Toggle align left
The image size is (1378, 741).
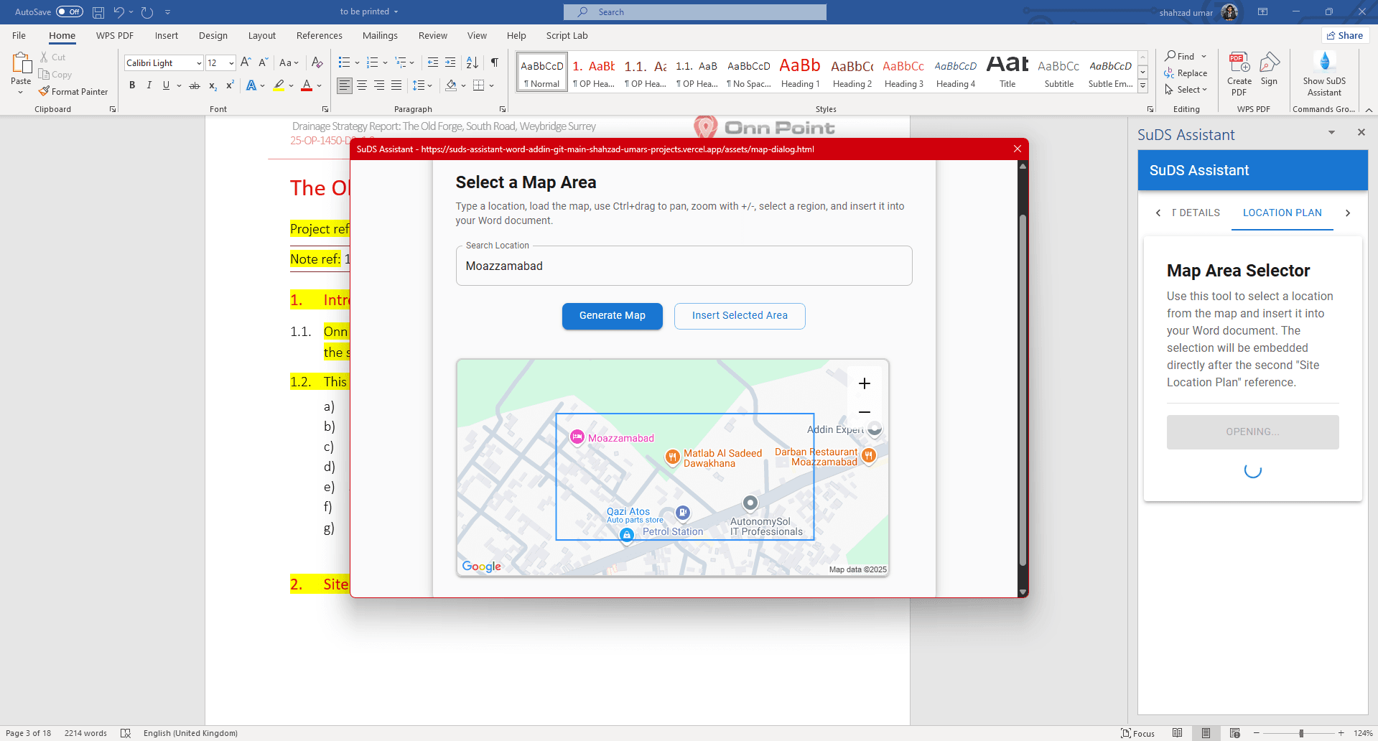[345, 85]
